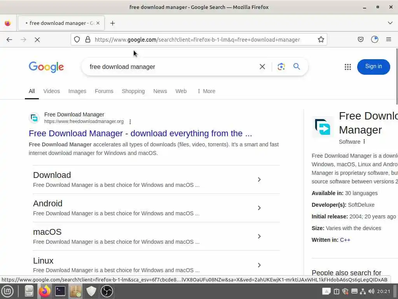Open the tracking protection shield

pyautogui.click(x=77, y=39)
